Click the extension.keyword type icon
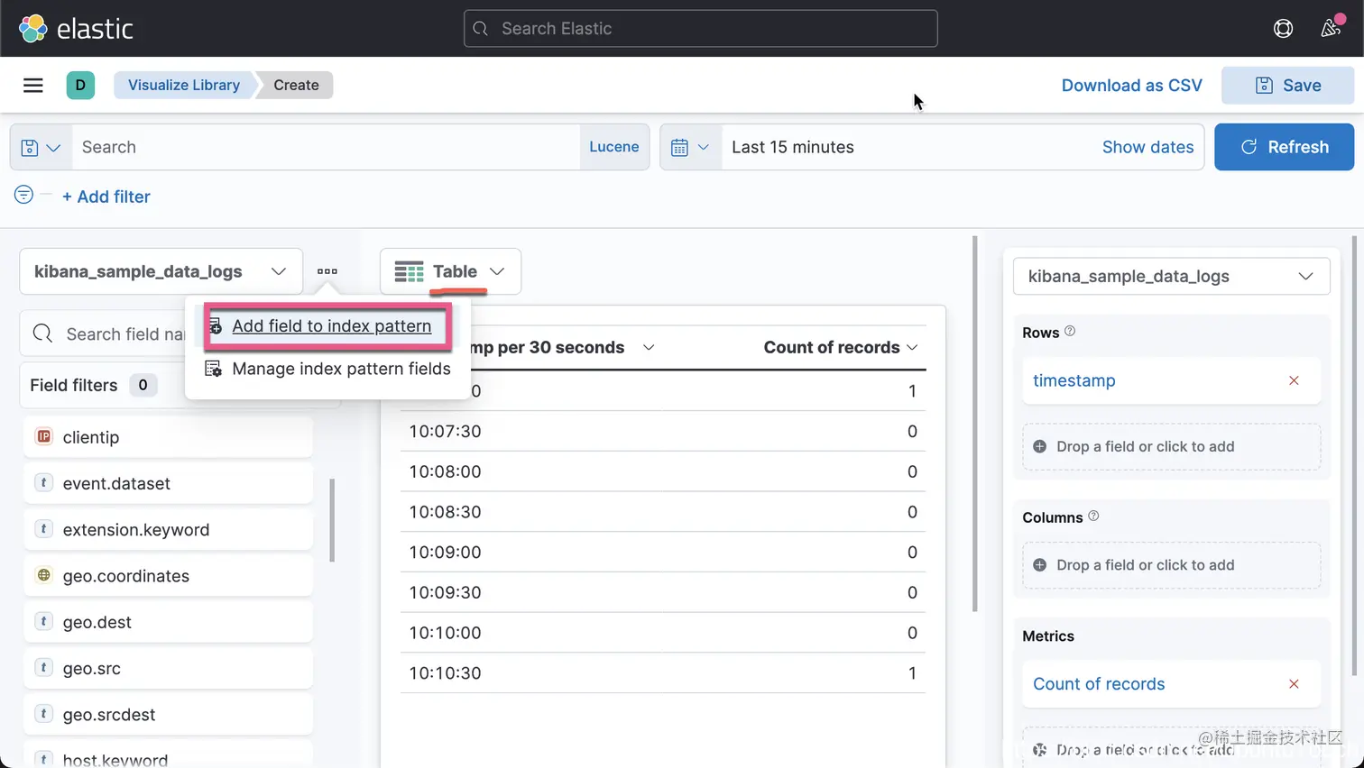1364x768 pixels. 43,529
